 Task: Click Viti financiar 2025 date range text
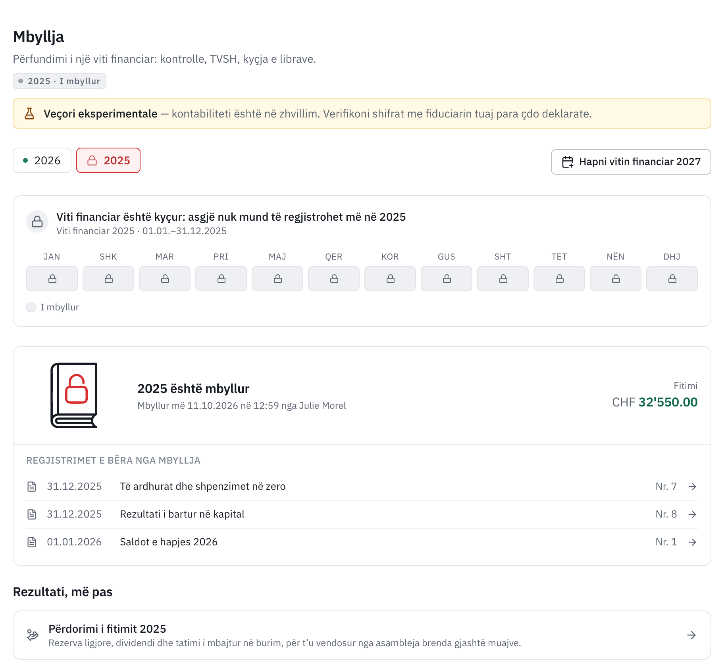pyautogui.click(x=141, y=231)
